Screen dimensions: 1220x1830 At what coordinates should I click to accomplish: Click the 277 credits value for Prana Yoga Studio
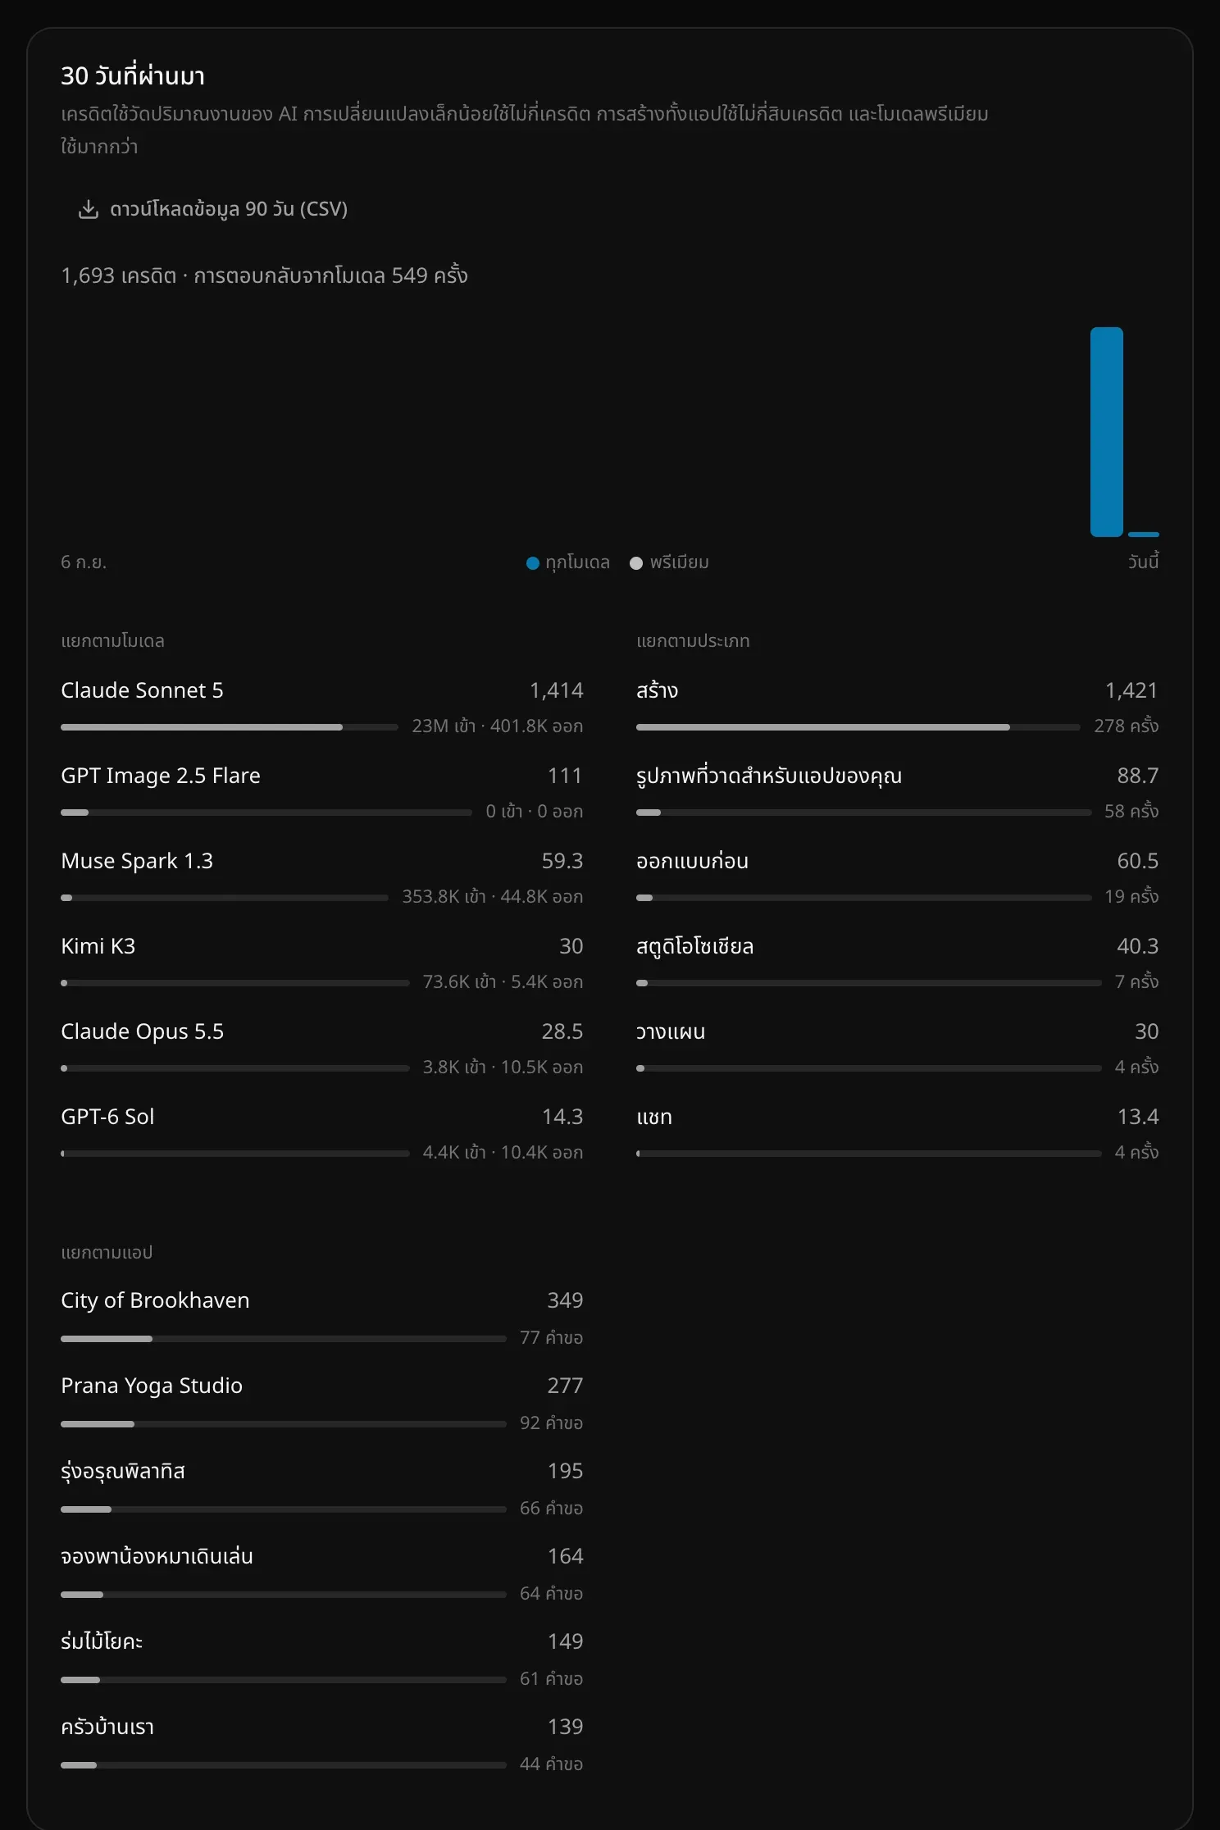coord(565,1386)
